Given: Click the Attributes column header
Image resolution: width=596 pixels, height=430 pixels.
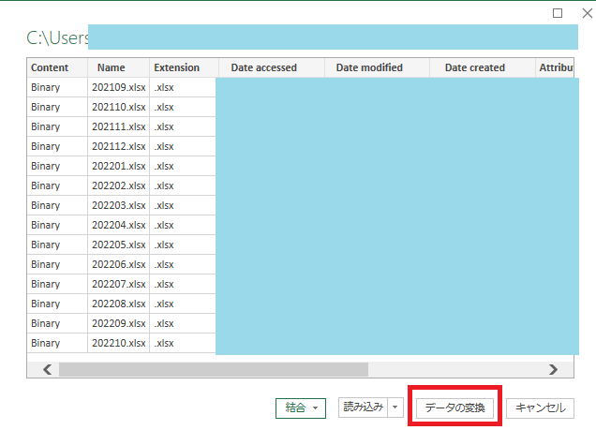Looking at the screenshot, I should pyautogui.click(x=555, y=67).
